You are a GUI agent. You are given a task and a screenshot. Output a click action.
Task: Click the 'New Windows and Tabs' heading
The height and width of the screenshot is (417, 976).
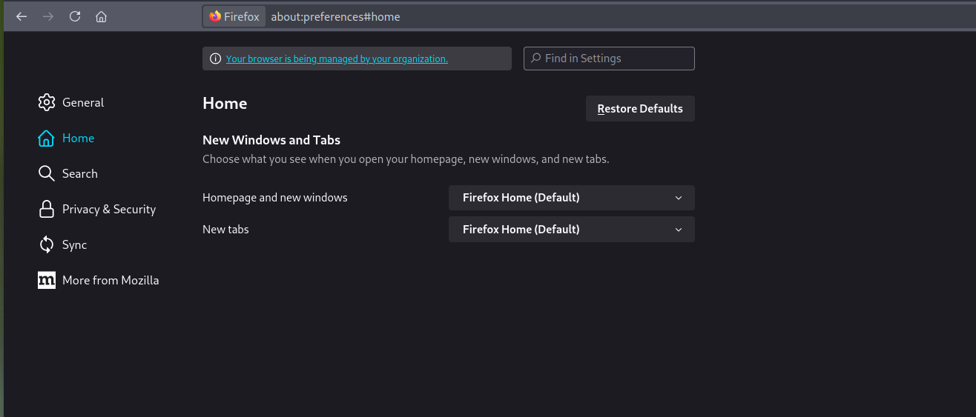pos(271,140)
